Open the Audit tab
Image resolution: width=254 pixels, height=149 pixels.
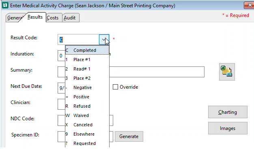pyautogui.click(x=70, y=18)
